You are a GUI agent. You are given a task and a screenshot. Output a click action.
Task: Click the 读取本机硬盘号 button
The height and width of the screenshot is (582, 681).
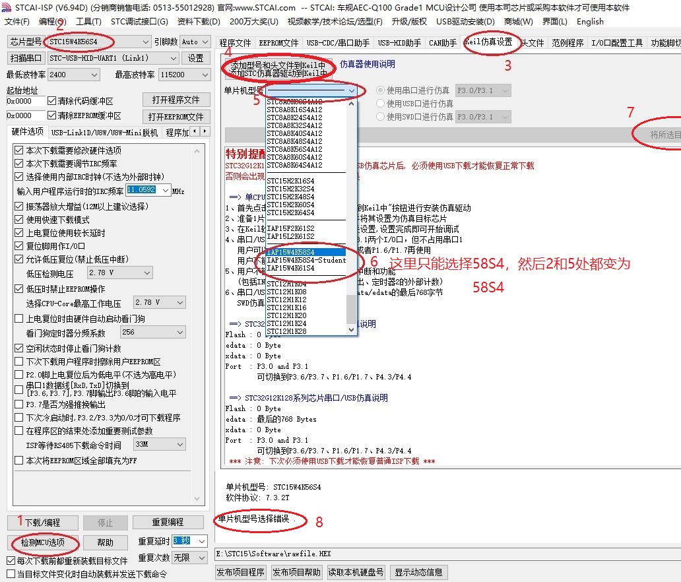pos(356,572)
